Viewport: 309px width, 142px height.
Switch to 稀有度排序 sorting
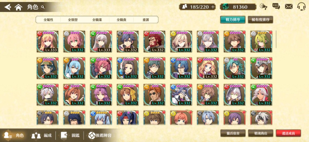pyautogui.click(x=261, y=20)
